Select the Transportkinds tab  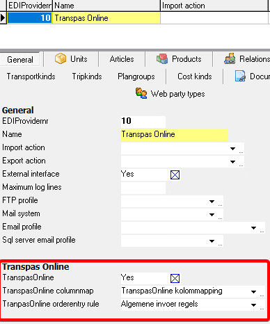coord(31,76)
